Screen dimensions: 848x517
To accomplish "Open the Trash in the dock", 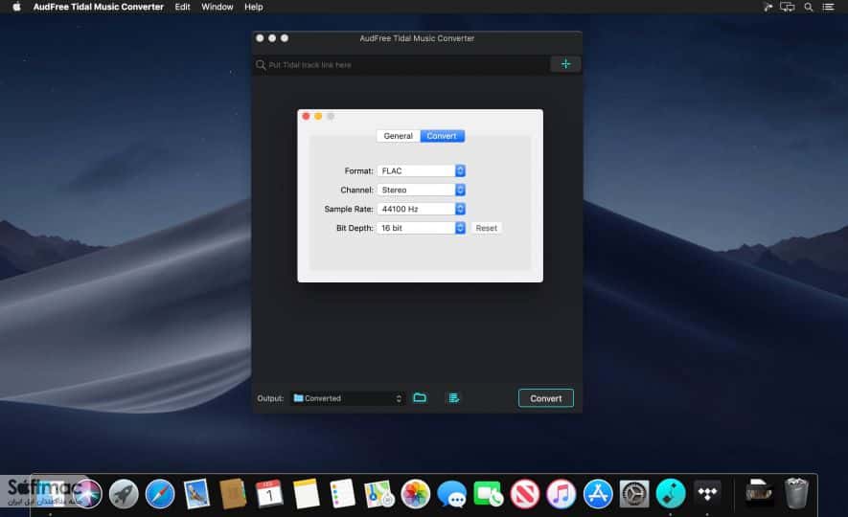I will tap(796, 493).
